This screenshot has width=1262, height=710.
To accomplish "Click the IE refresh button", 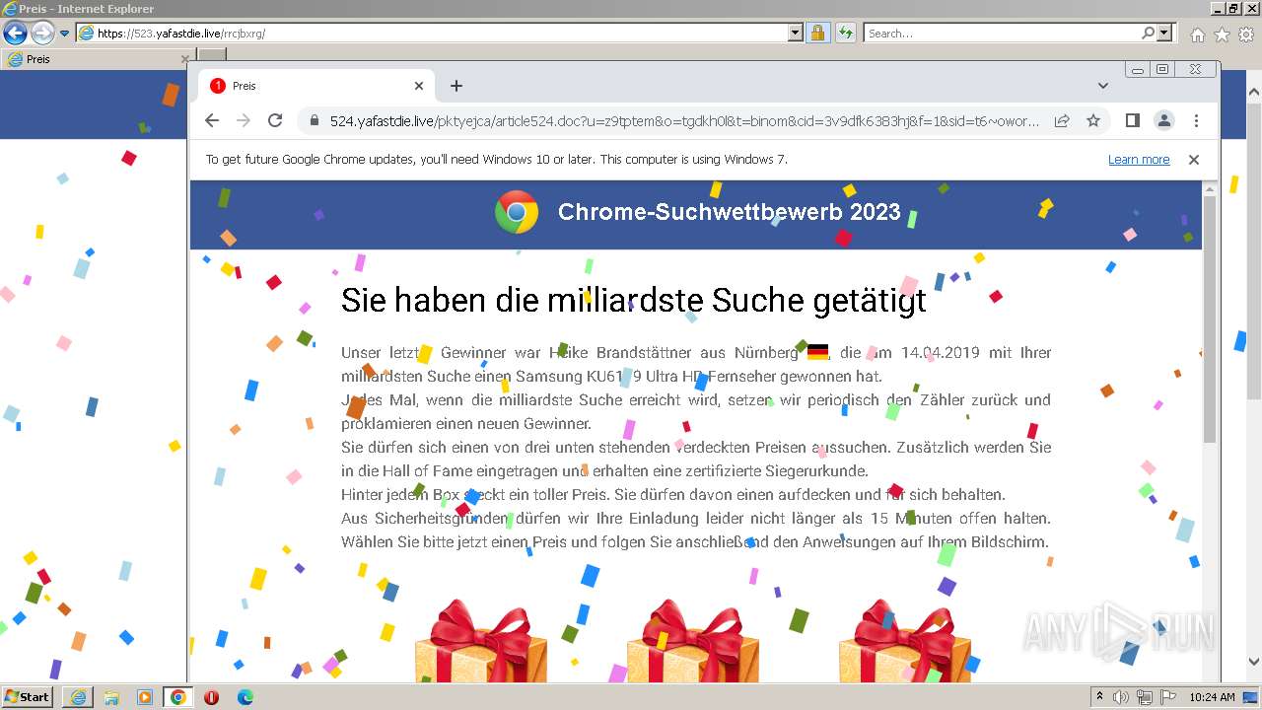I will click(845, 34).
